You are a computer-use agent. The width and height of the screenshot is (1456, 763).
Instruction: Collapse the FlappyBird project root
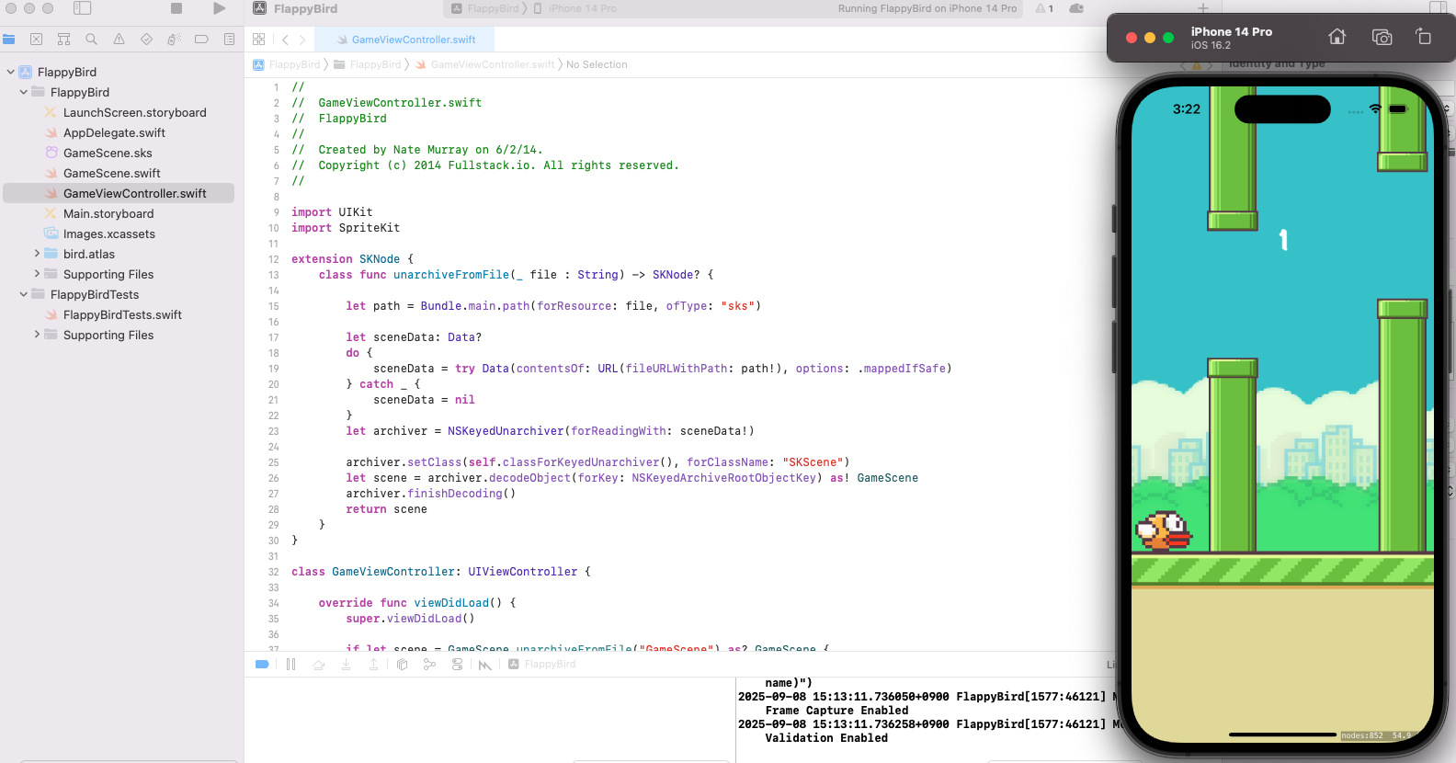pyautogui.click(x=11, y=72)
